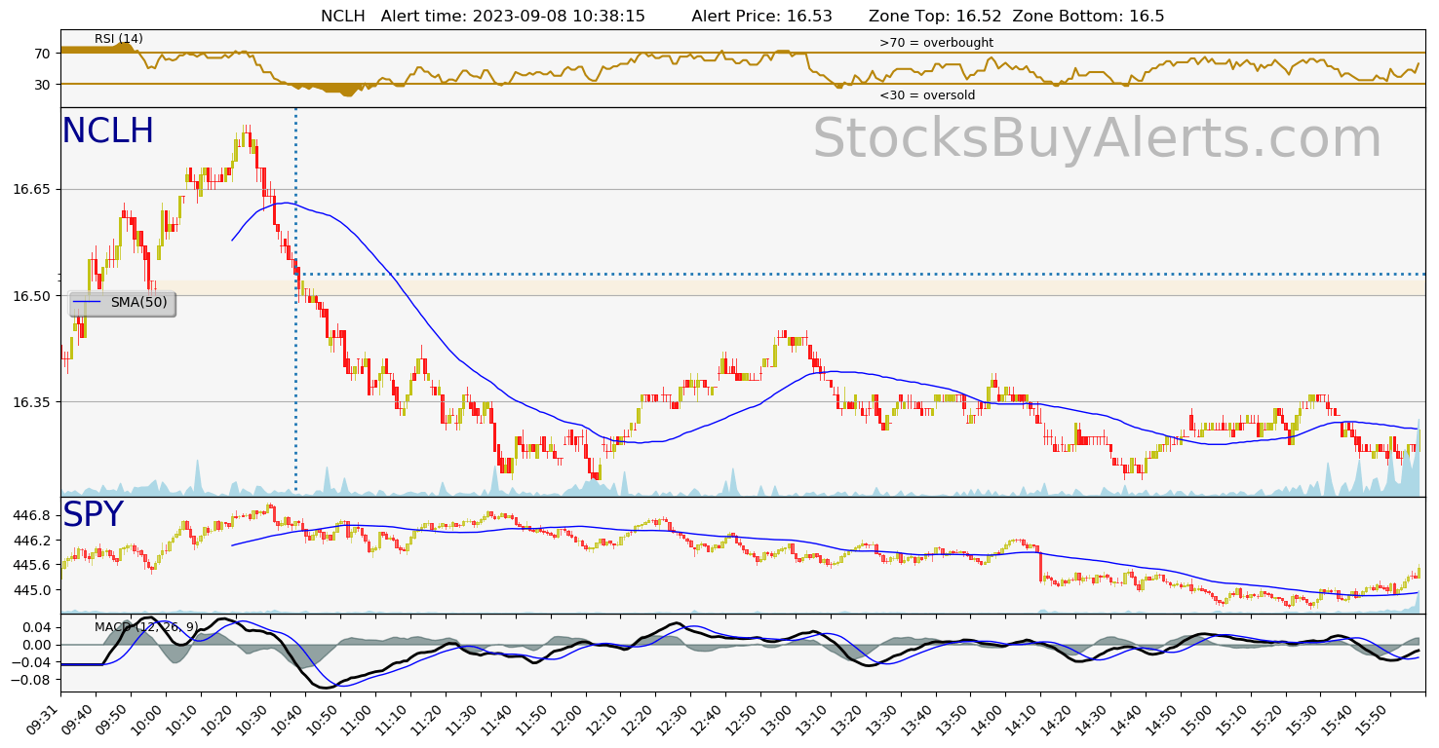This screenshot has width=1439, height=748.
Task: Click the MACD axis value 0.04
Action: (x=37, y=627)
